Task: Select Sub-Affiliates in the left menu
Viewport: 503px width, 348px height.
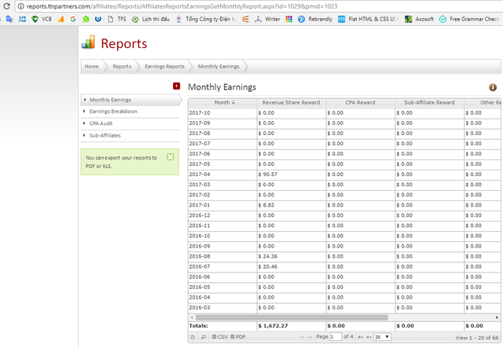Action: point(105,135)
